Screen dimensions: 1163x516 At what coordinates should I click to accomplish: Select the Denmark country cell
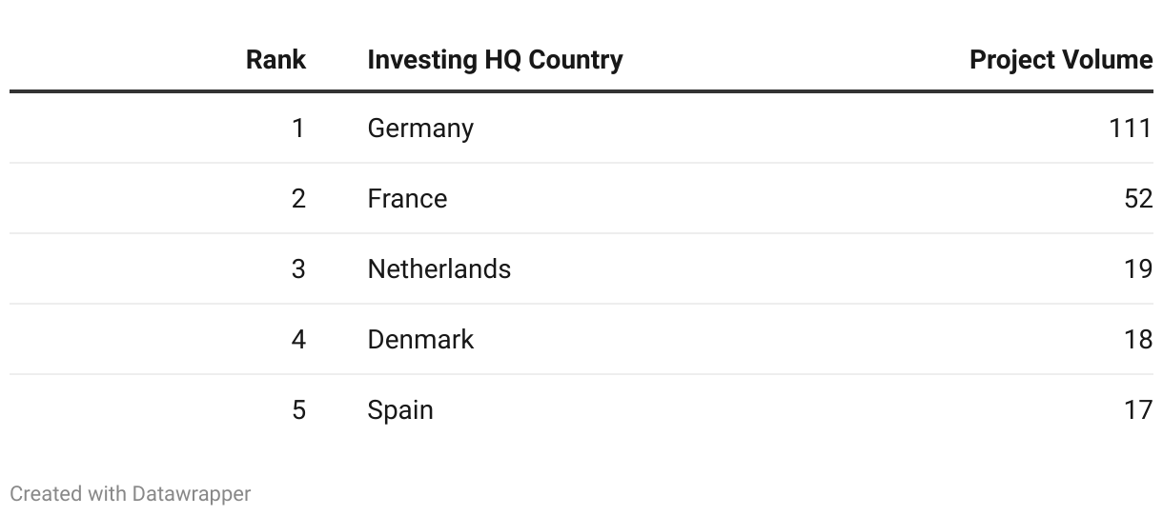tap(420, 339)
